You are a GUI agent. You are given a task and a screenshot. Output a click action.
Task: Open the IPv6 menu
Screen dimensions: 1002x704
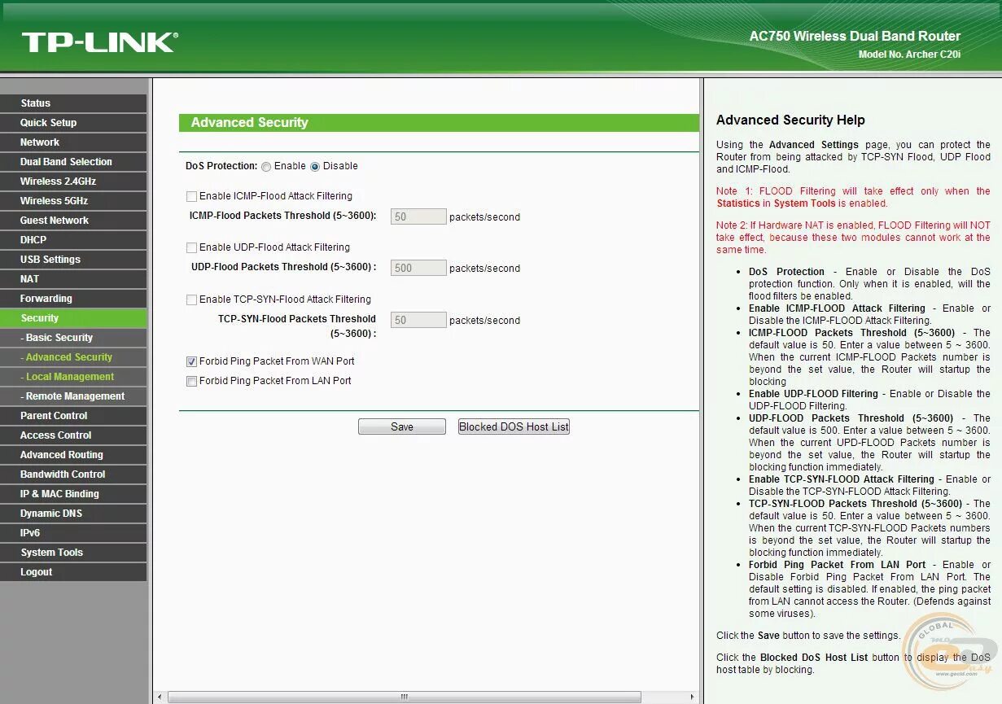[73, 533]
